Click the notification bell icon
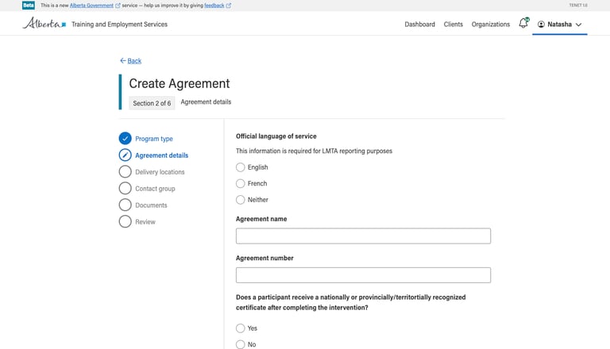Image resolution: width=610 pixels, height=349 pixels. (x=523, y=24)
